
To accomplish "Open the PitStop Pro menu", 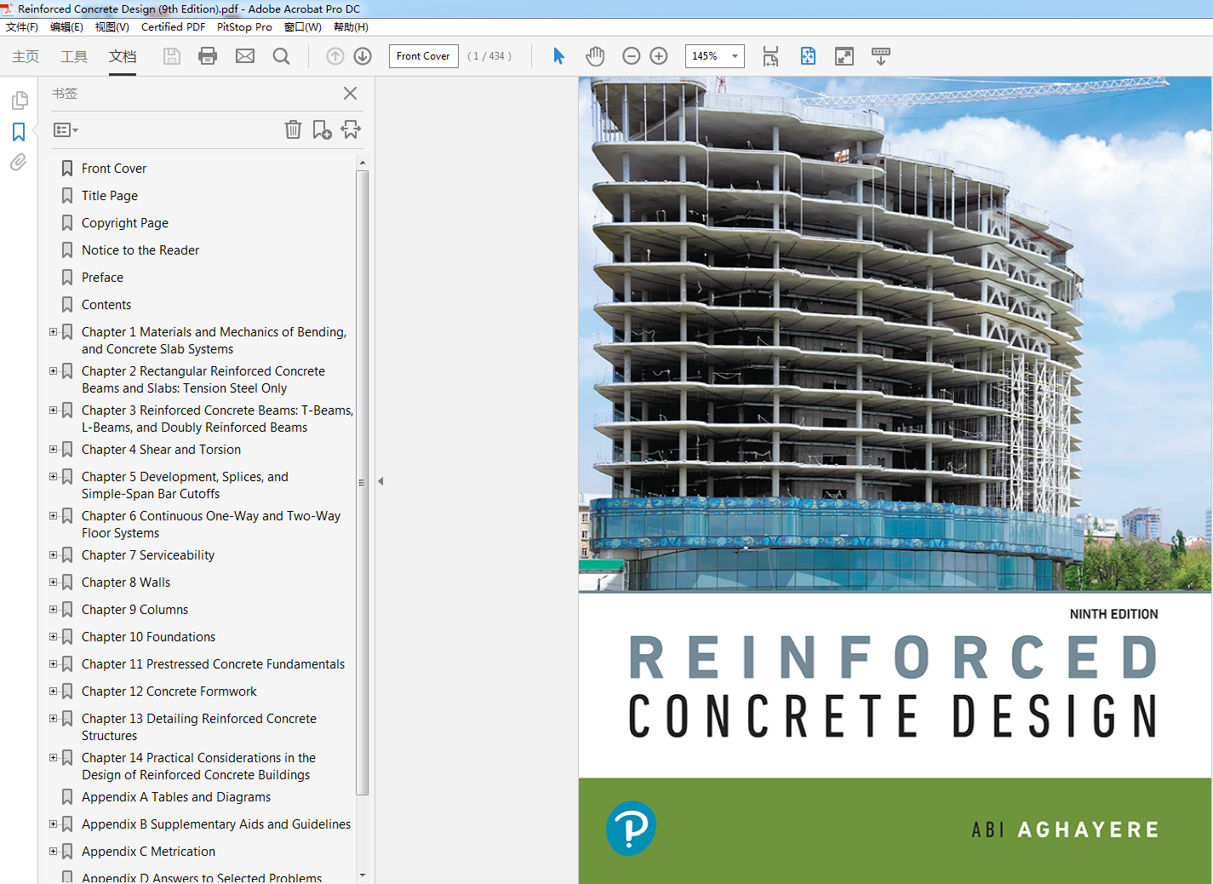I will tap(244, 27).
